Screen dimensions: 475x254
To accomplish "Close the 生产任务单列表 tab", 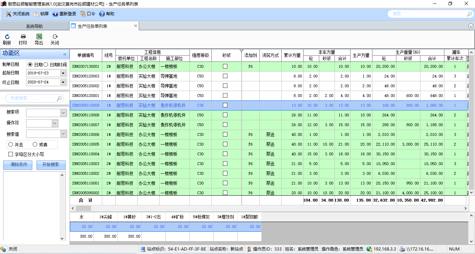I will [x=136, y=26].
